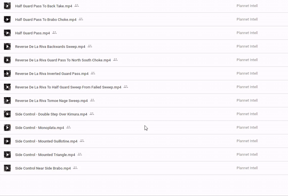Viewport: 288px width, 196px height.
Task: Select Reverse De La Riva To Half Guard Sweep file name
Action: tap(68, 87)
